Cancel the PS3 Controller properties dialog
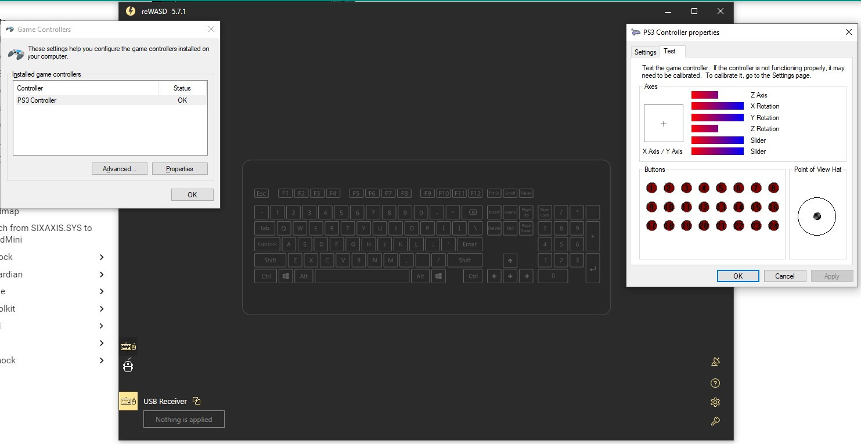The height and width of the screenshot is (444, 861). click(x=785, y=276)
